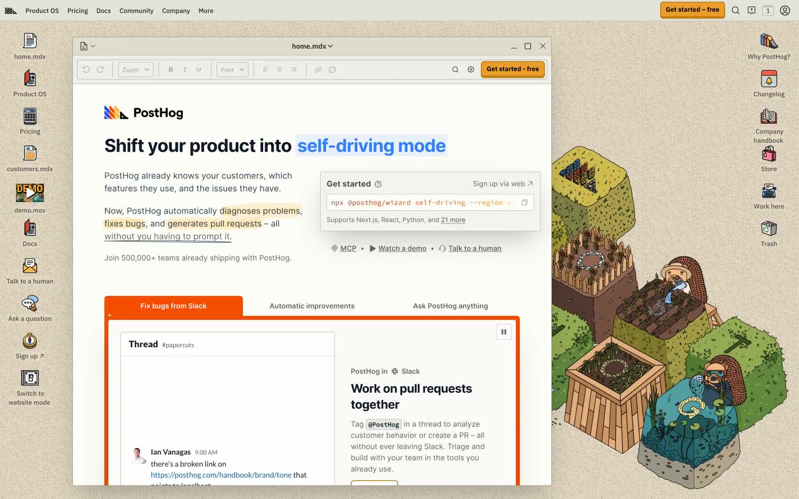The image size is (799, 499).
Task: Click the npx command input field
Action: coord(430,203)
